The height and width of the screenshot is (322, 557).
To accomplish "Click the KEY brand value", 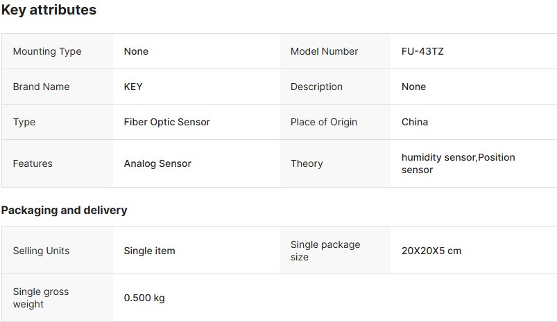I will pos(133,87).
